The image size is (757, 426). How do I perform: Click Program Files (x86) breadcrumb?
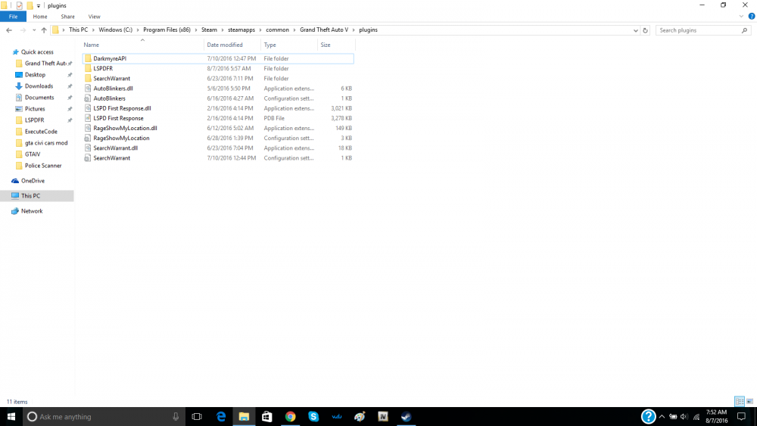coord(167,30)
